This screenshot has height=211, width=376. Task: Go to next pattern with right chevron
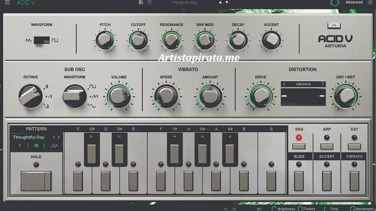pyautogui.click(x=59, y=137)
